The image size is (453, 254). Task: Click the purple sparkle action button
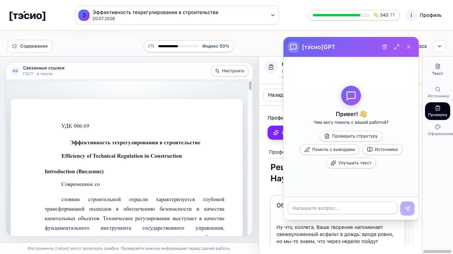(276, 133)
